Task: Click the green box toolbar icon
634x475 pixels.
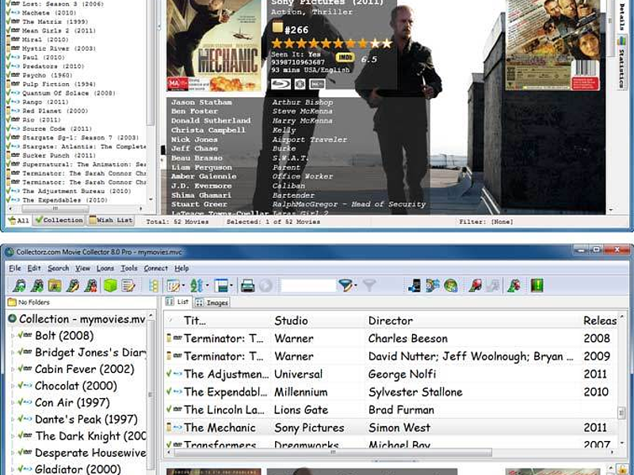Action: (110, 286)
